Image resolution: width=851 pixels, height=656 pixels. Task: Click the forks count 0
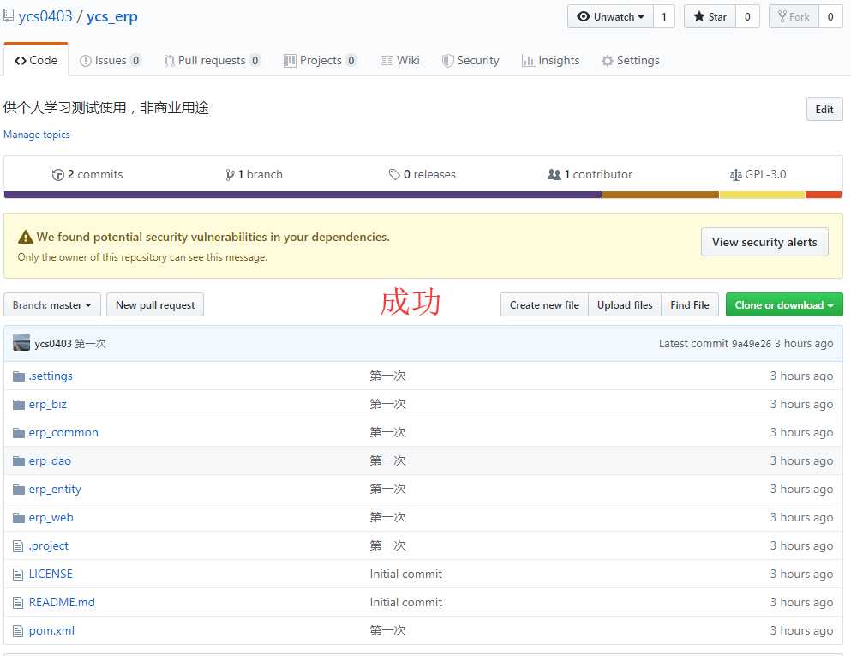(830, 17)
